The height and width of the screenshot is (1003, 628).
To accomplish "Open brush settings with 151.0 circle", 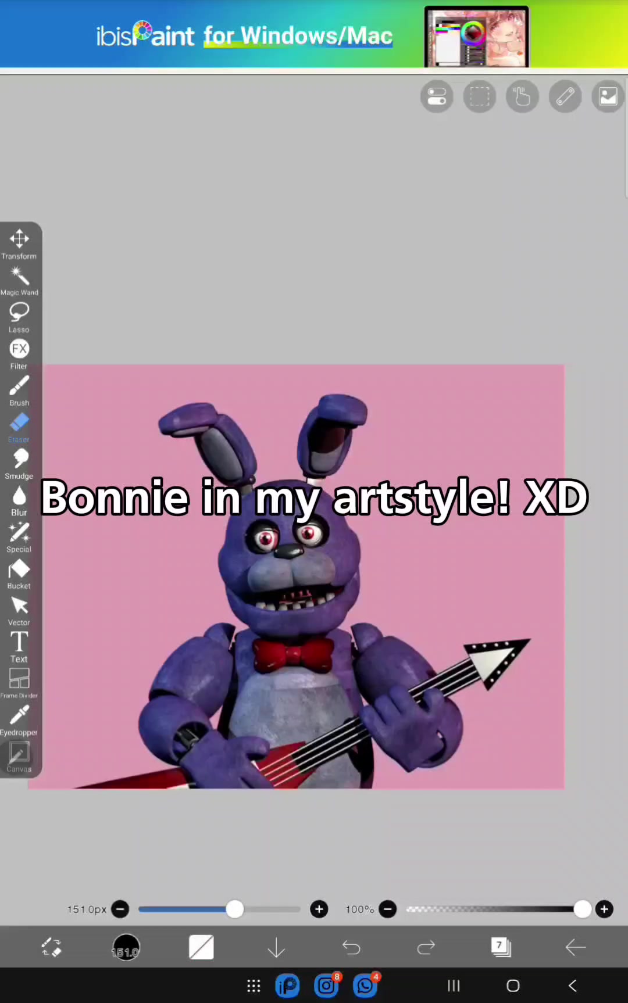I will coord(126,947).
